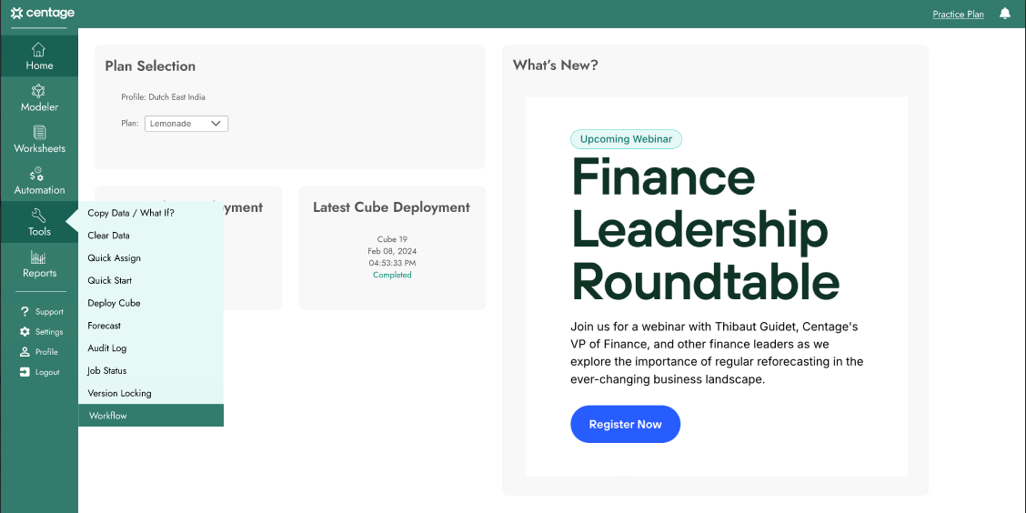
Task: Select Workflow in the Tools menu
Action: point(150,416)
